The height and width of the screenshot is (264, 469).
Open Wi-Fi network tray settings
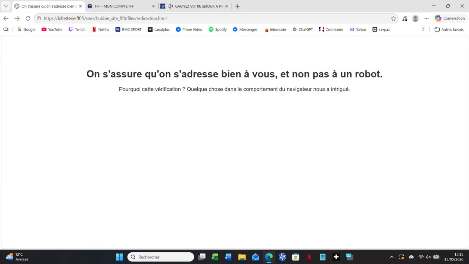[421, 257]
